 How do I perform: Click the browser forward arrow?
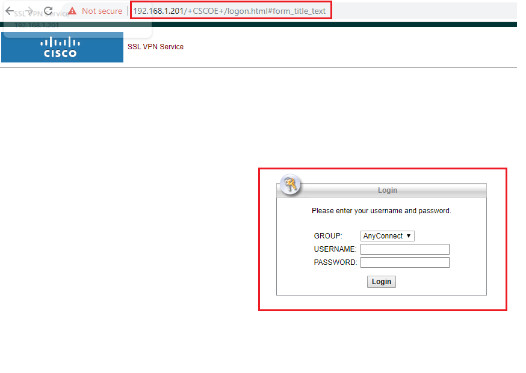29,11
